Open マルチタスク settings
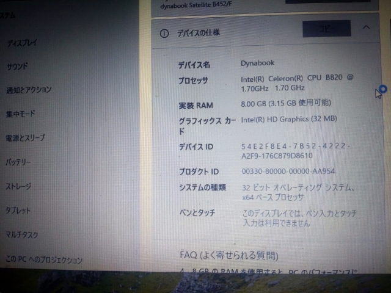391x293 pixels. point(22,234)
